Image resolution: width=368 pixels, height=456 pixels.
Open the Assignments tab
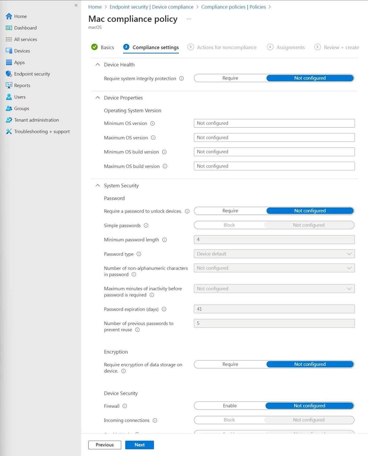coord(290,47)
